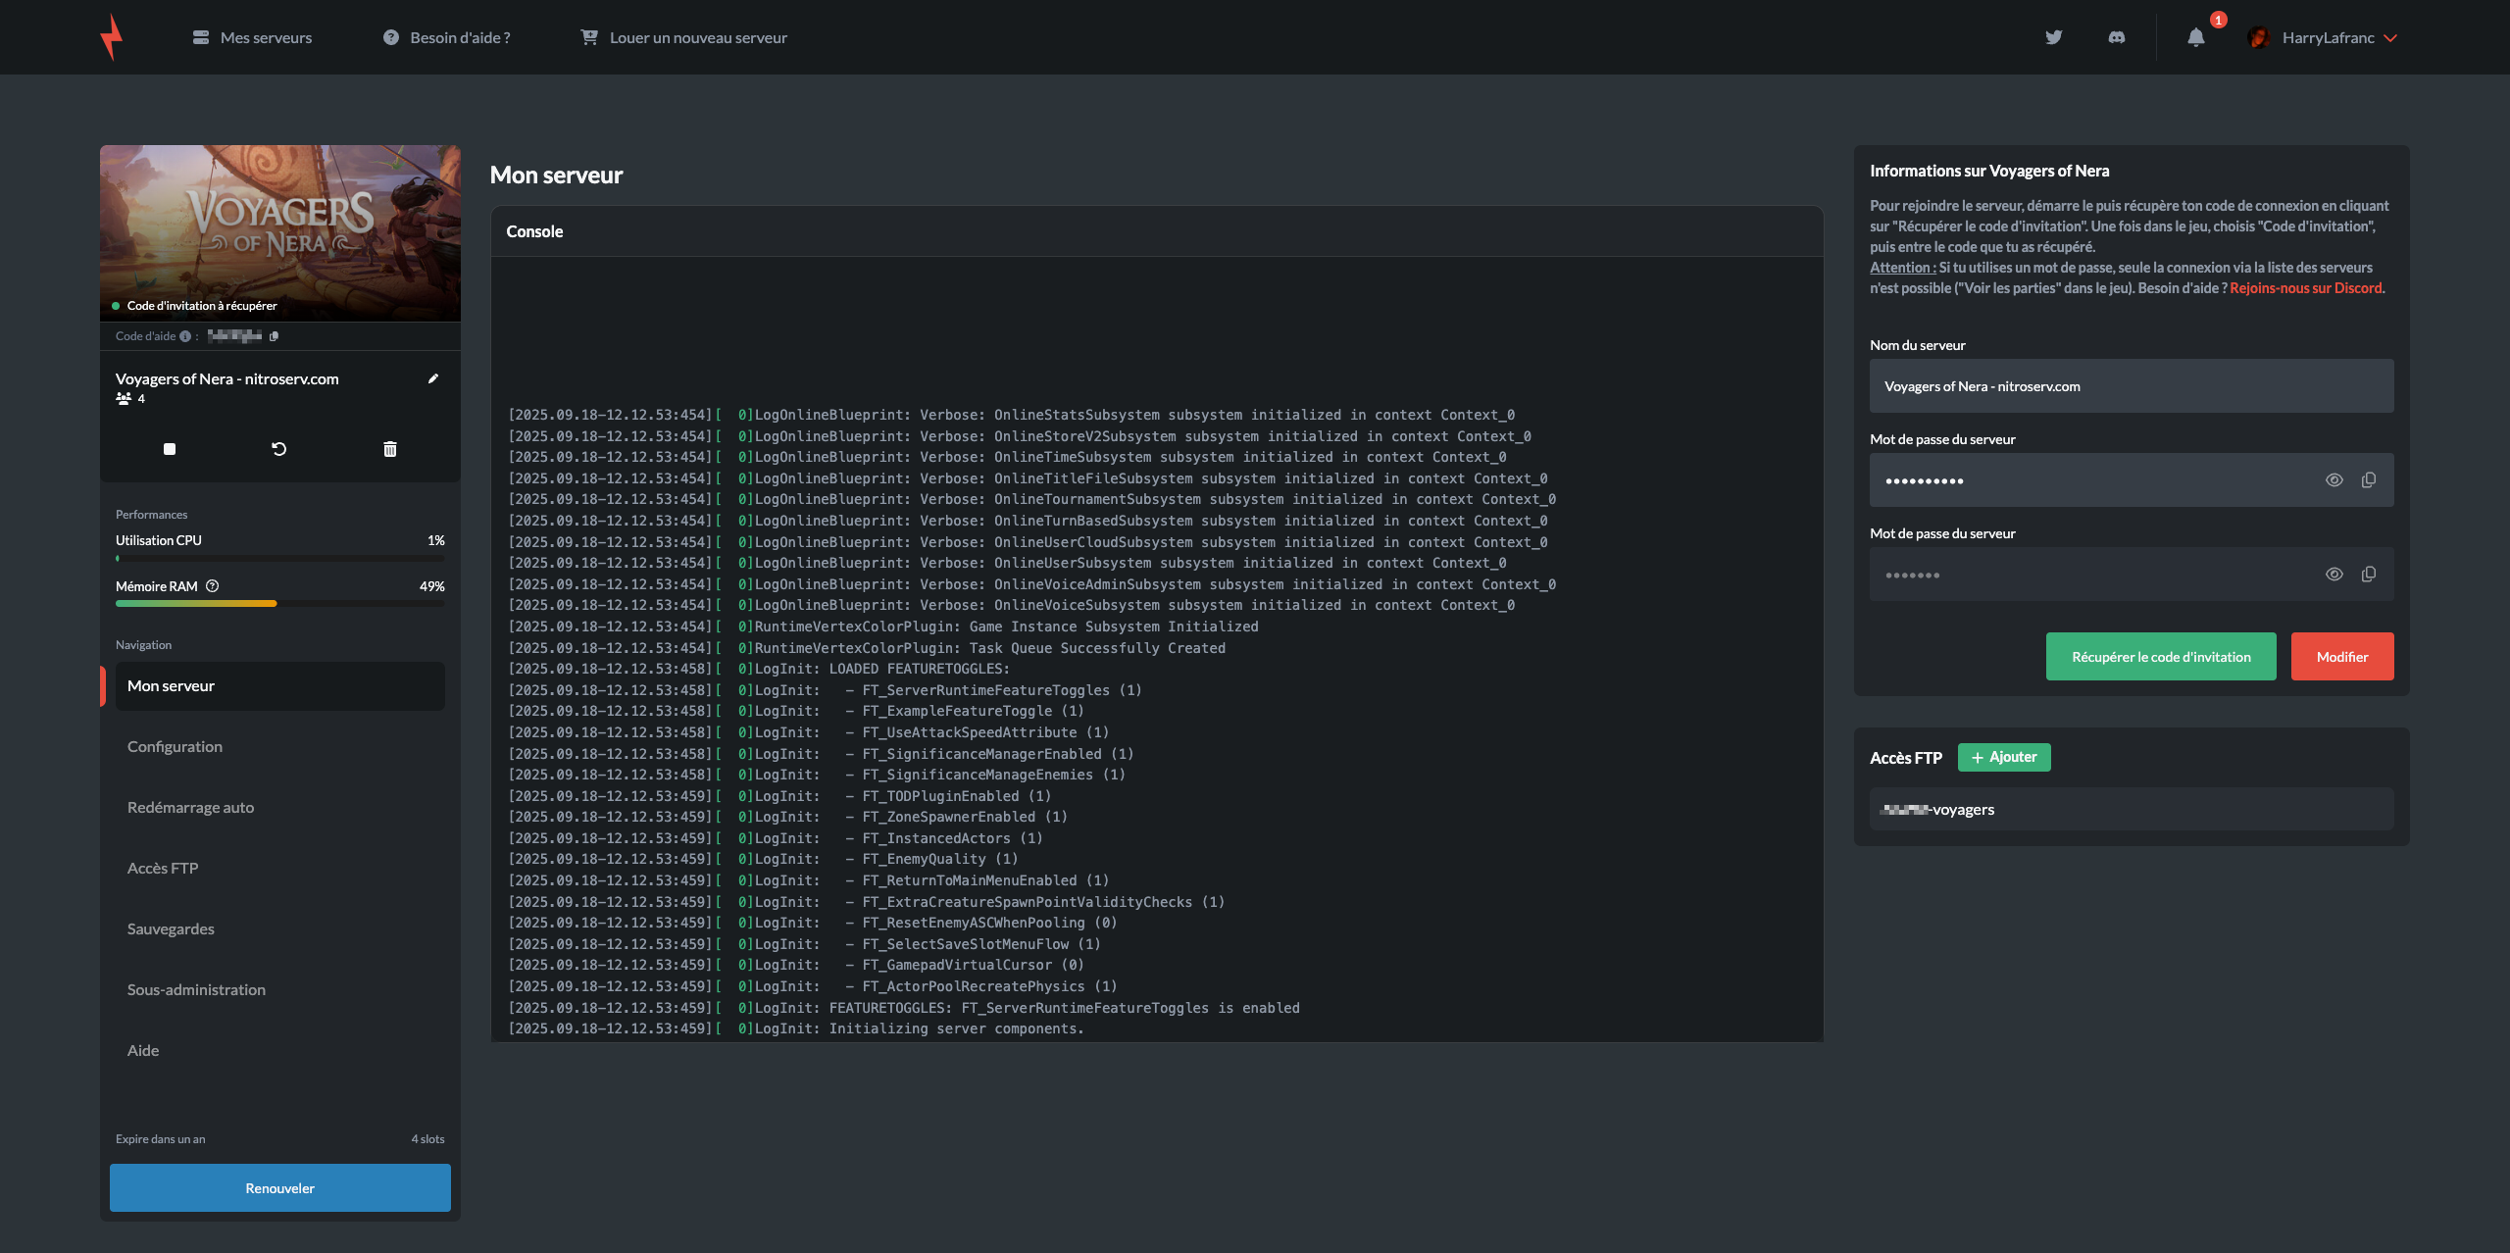Show first server password with eye icon
Viewport: 2510px width, 1253px height.
(2334, 480)
